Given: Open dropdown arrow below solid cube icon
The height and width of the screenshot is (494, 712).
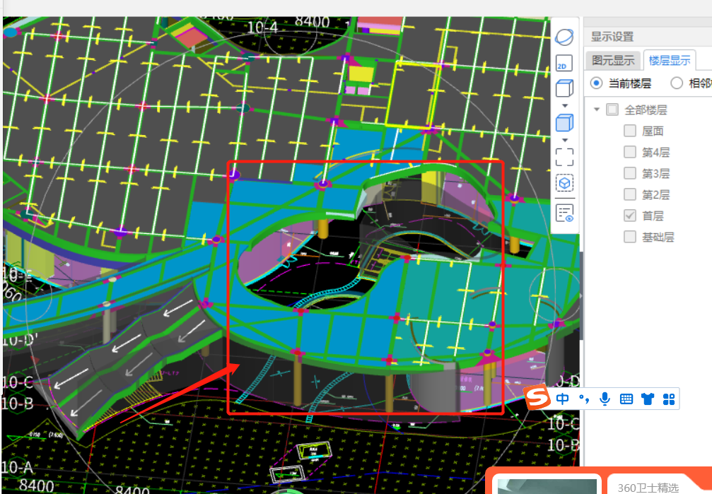Looking at the screenshot, I should coord(565,140).
